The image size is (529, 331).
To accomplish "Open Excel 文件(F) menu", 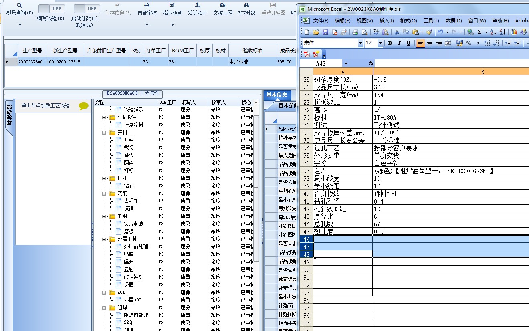I will pyautogui.click(x=321, y=21).
